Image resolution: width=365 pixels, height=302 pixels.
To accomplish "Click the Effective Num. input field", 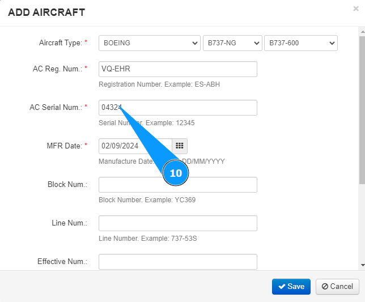I will [x=177, y=261].
